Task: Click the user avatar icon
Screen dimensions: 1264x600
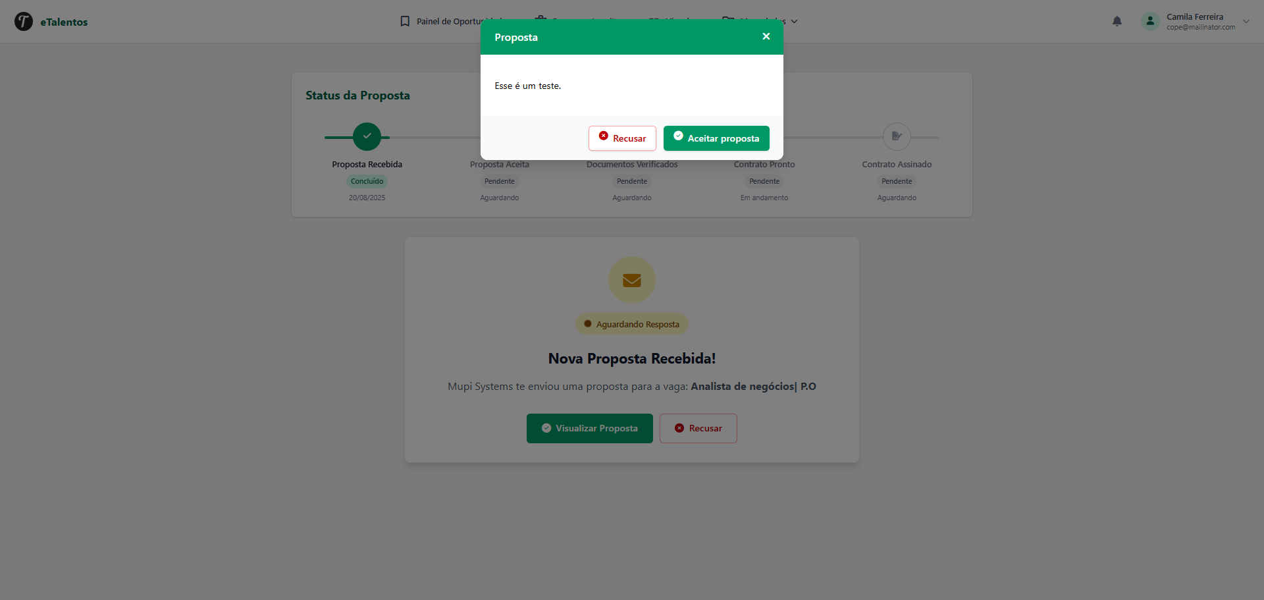Action: 1150,22
